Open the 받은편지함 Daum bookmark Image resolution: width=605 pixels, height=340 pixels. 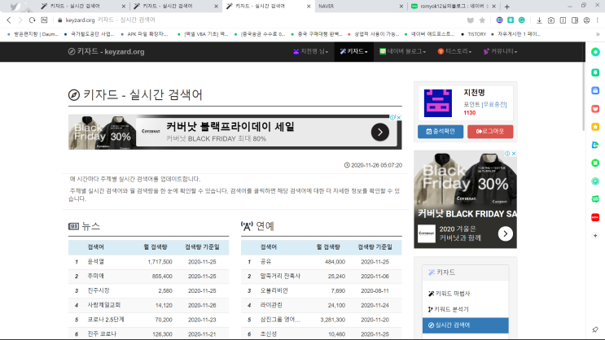[33, 34]
